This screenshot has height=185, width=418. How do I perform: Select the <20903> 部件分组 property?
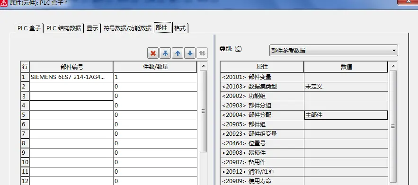(x=262, y=106)
